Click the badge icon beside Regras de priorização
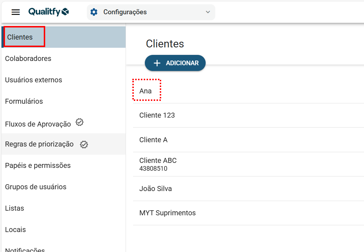Screen dimensions: 364x252 coord(84,144)
